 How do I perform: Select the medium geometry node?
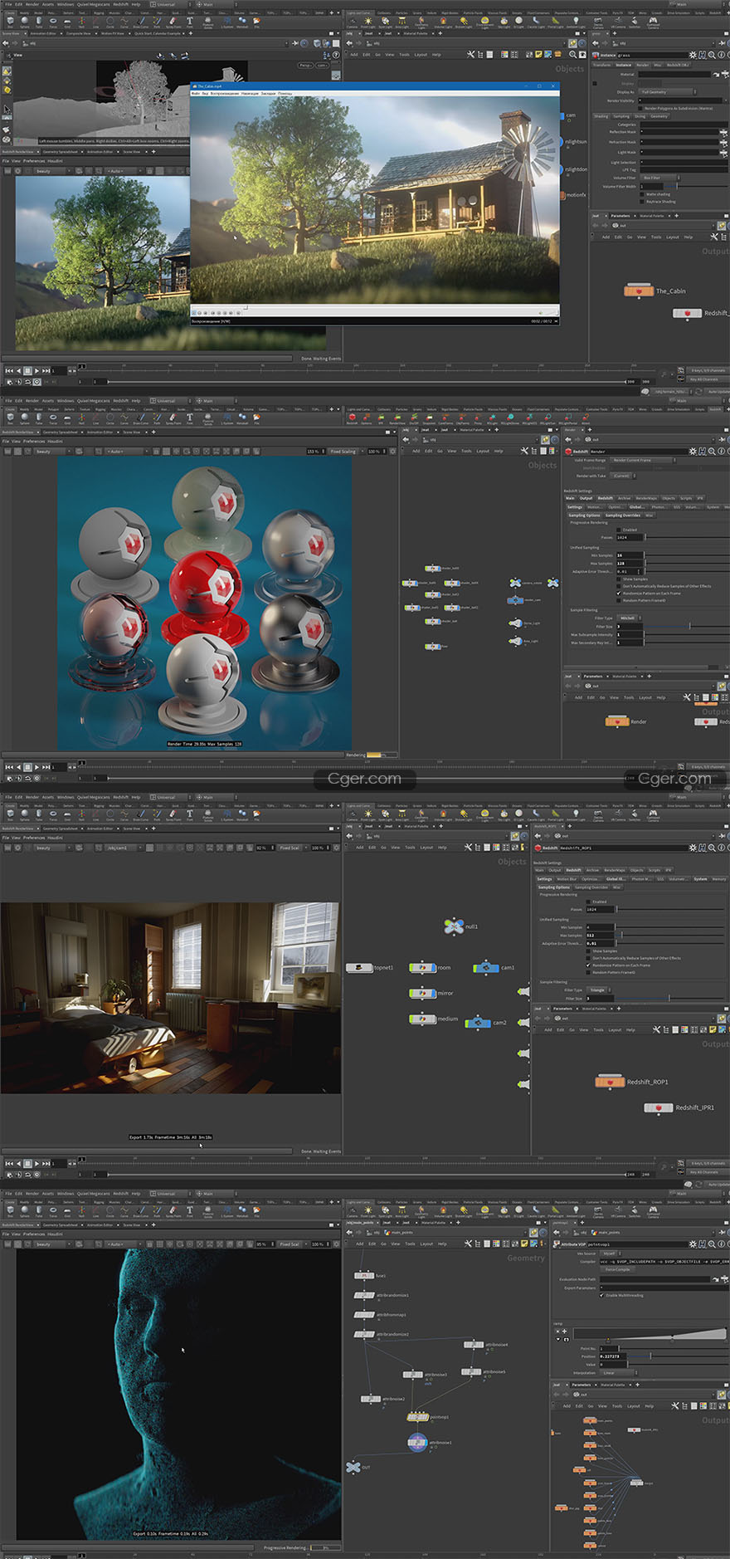click(x=422, y=1019)
